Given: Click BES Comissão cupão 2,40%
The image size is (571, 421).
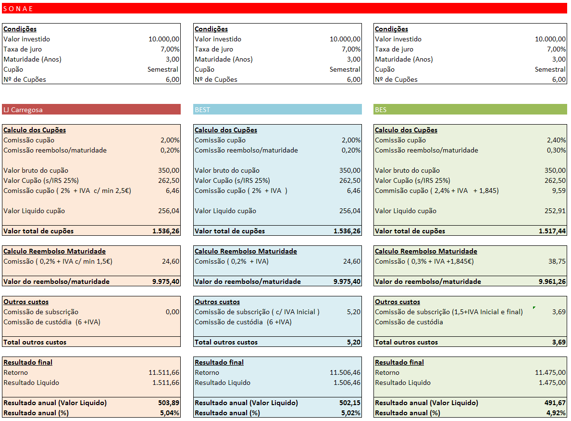Looking at the screenshot, I should click(557, 140).
